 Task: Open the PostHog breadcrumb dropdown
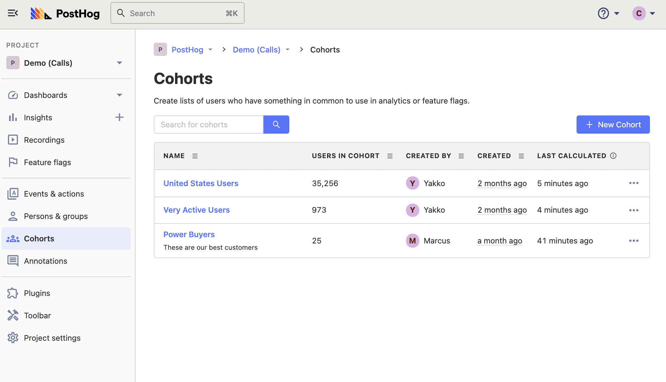point(210,50)
